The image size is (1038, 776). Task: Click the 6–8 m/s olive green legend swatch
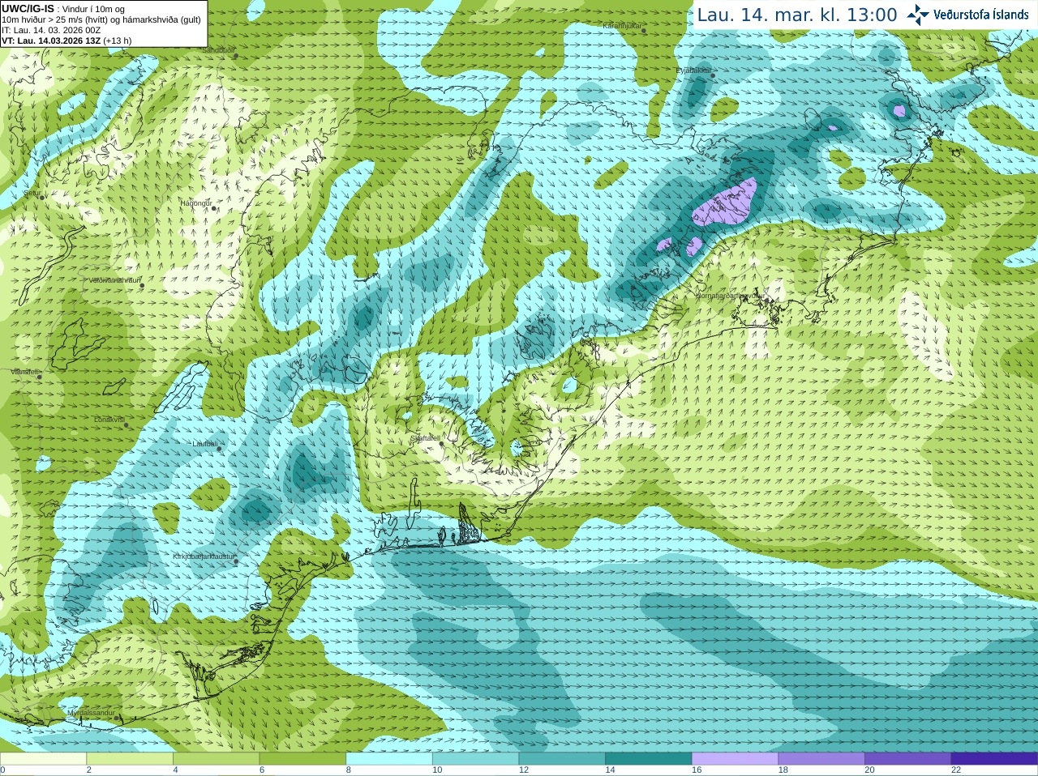coord(302,759)
